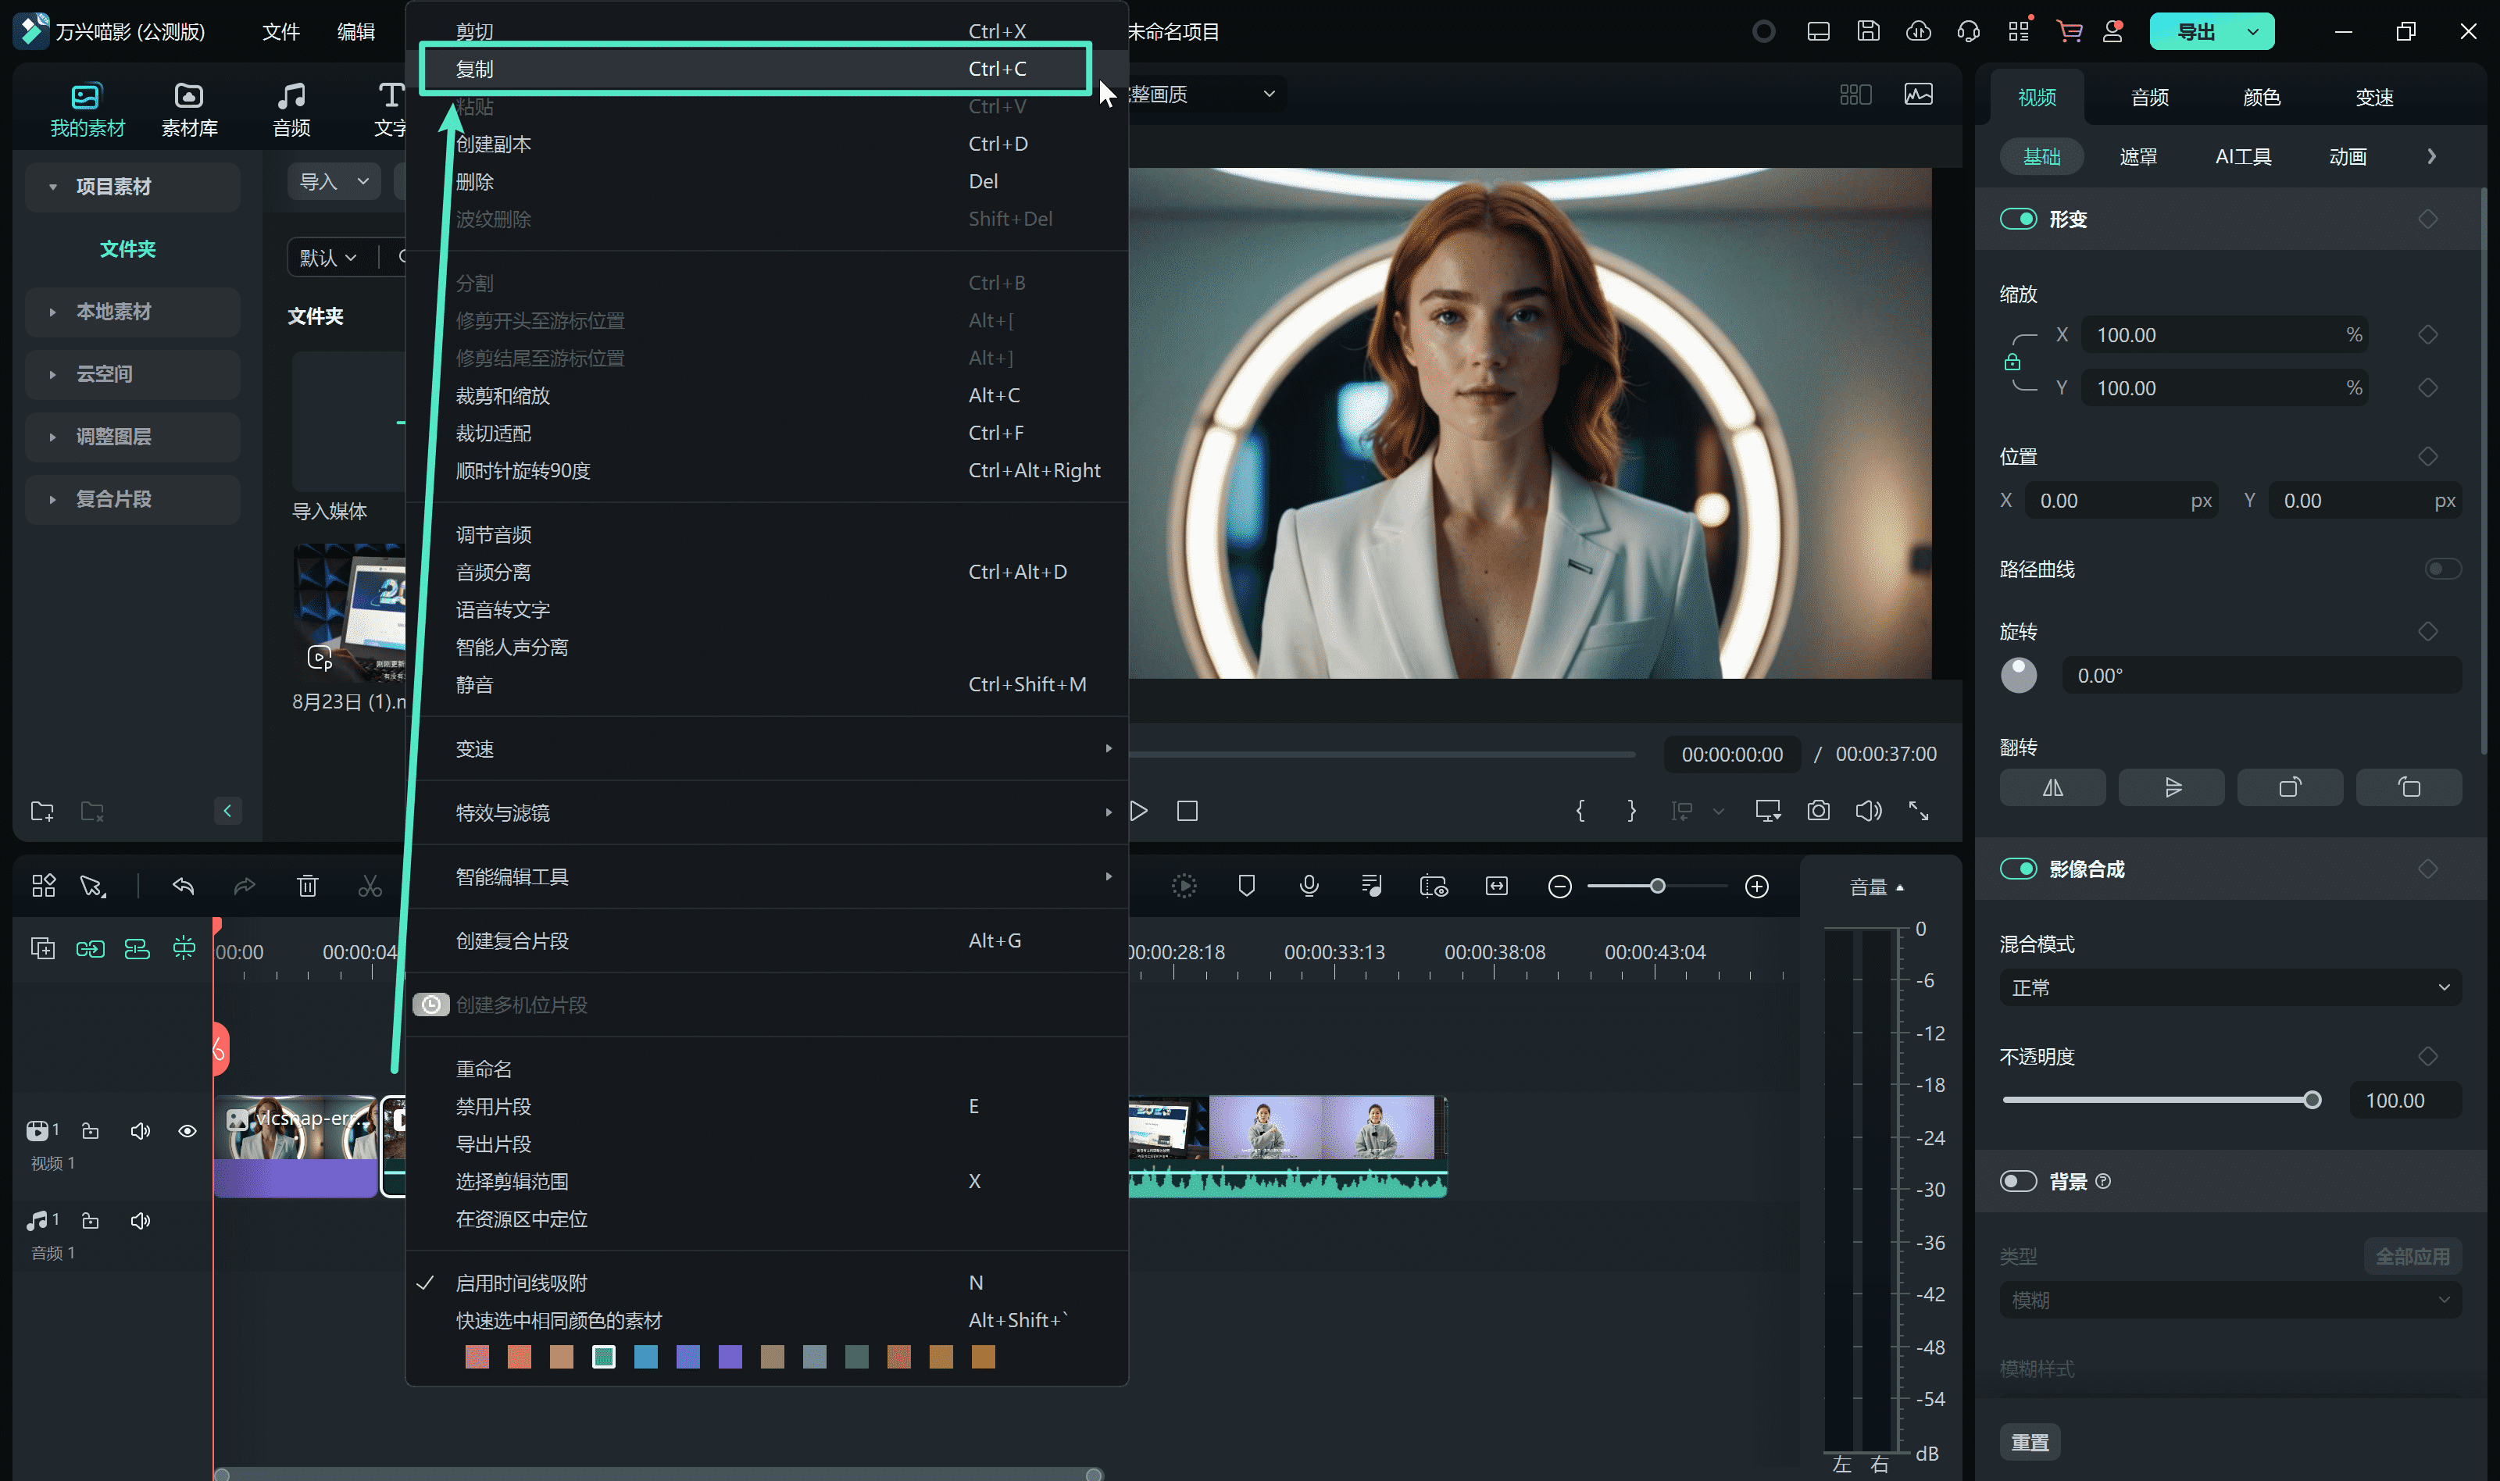
Task: Click the timeline zoom-in plus icon
Action: [1756, 887]
